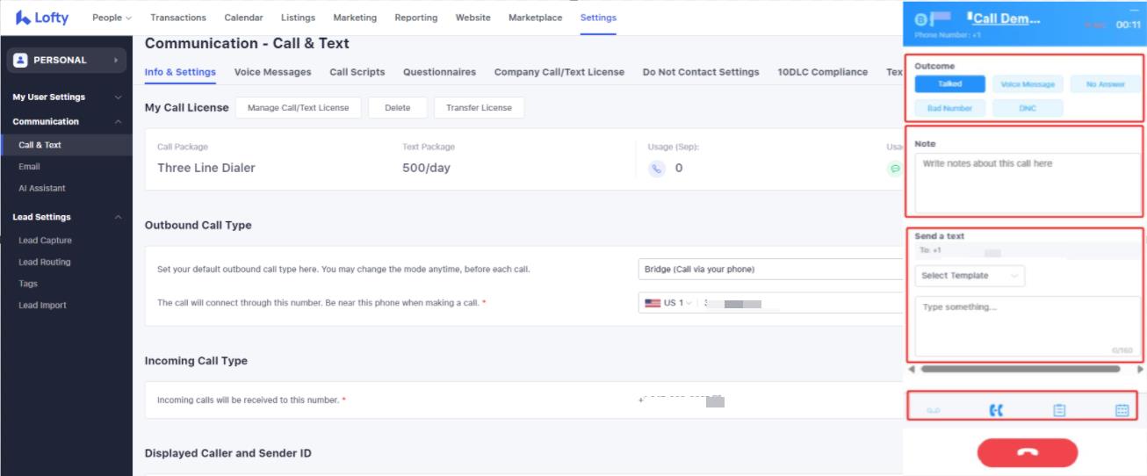The height and width of the screenshot is (476, 1147).
Task: Switch to the Call Scripts tab
Action: click(x=357, y=72)
